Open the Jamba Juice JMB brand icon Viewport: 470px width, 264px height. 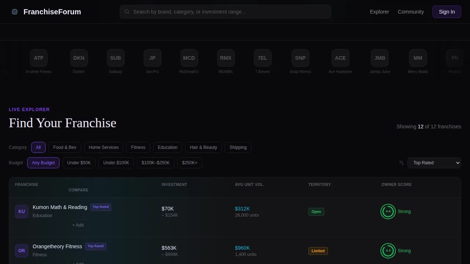tap(380, 58)
